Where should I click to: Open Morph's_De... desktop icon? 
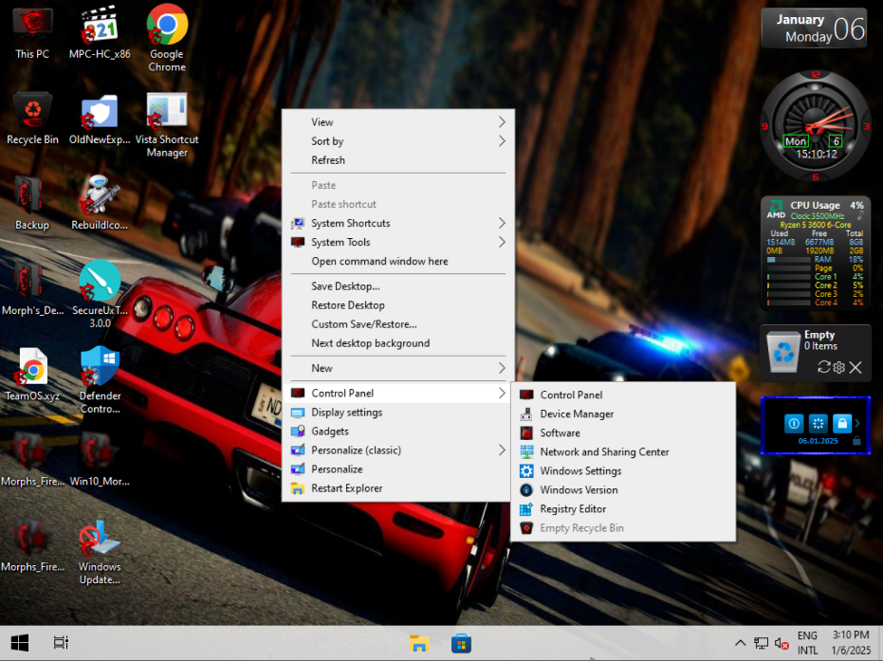[32, 289]
